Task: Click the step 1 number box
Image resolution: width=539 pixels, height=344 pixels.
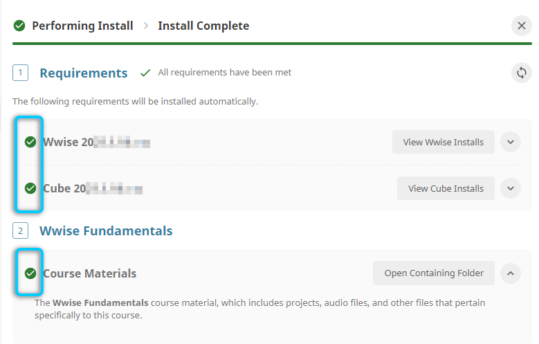Action: 20,73
